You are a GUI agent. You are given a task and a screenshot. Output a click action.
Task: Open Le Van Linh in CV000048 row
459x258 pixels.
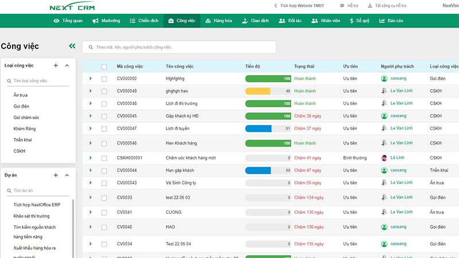[x=401, y=103]
